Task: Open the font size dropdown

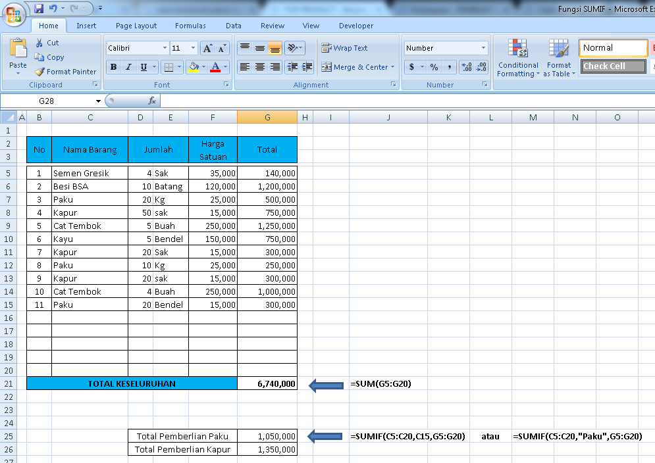Action: coord(193,48)
